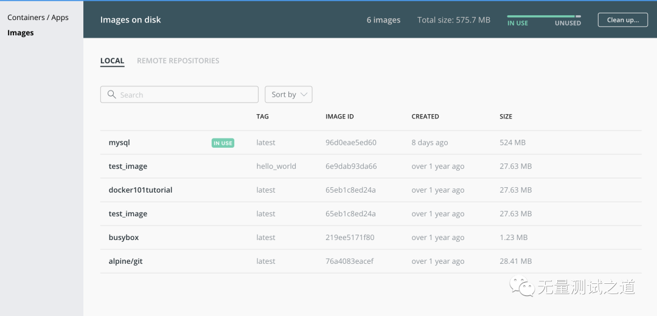Click the SIZE column header
This screenshot has height=316, width=657.
(506, 116)
